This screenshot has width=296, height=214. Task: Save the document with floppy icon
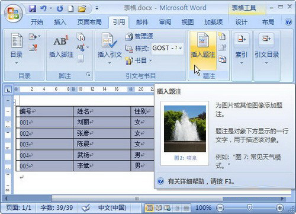33,9
